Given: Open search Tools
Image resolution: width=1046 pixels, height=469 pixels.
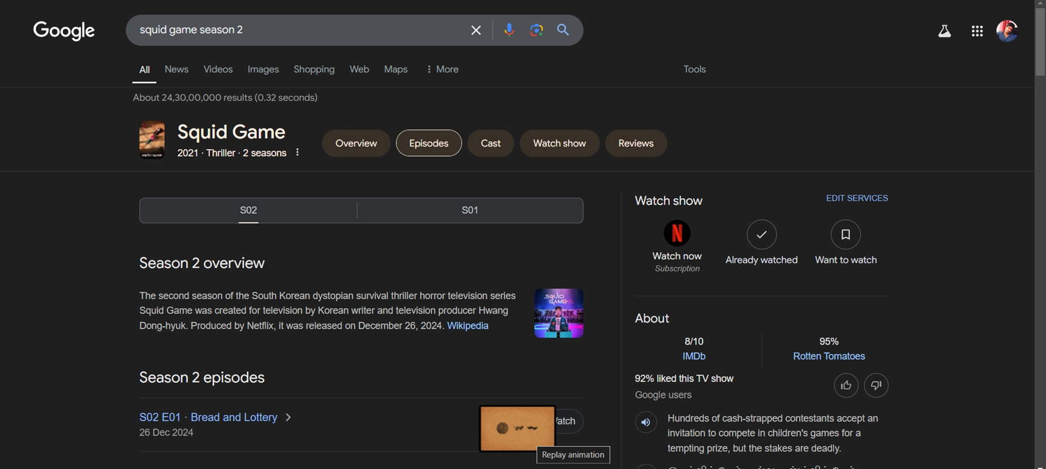Looking at the screenshot, I should pyautogui.click(x=694, y=69).
